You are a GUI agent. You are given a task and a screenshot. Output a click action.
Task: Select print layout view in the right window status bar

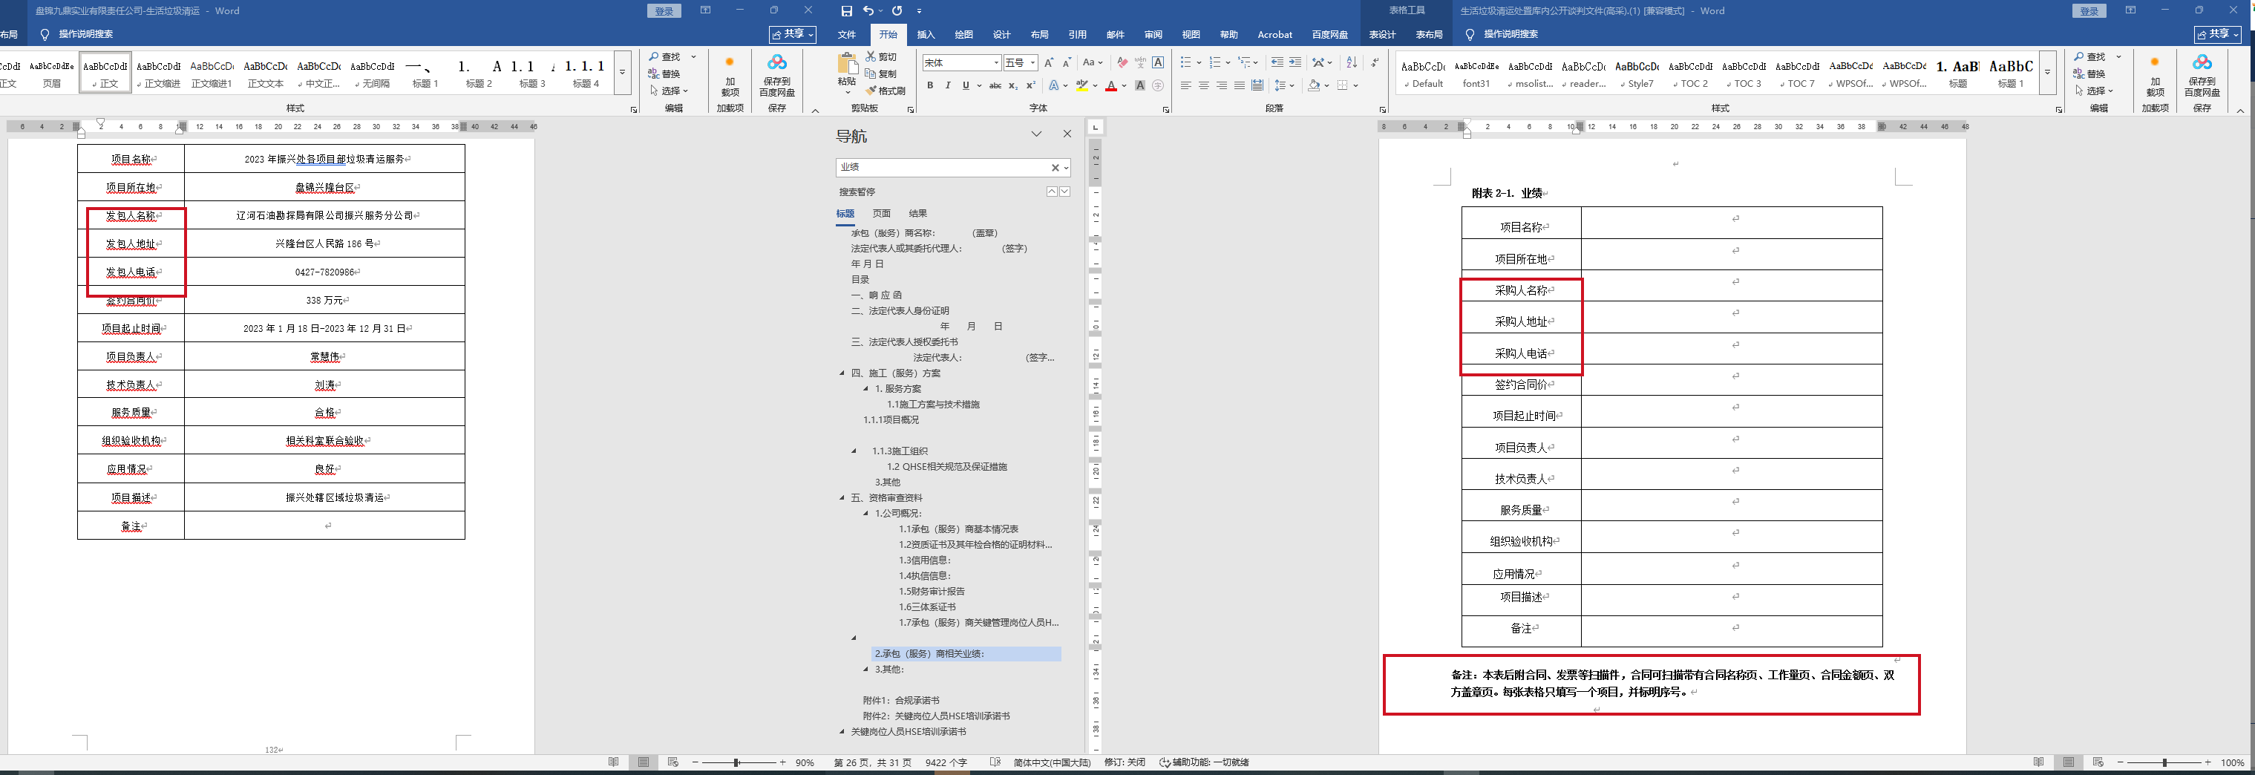pyautogui.click(x=2069, y=762)
